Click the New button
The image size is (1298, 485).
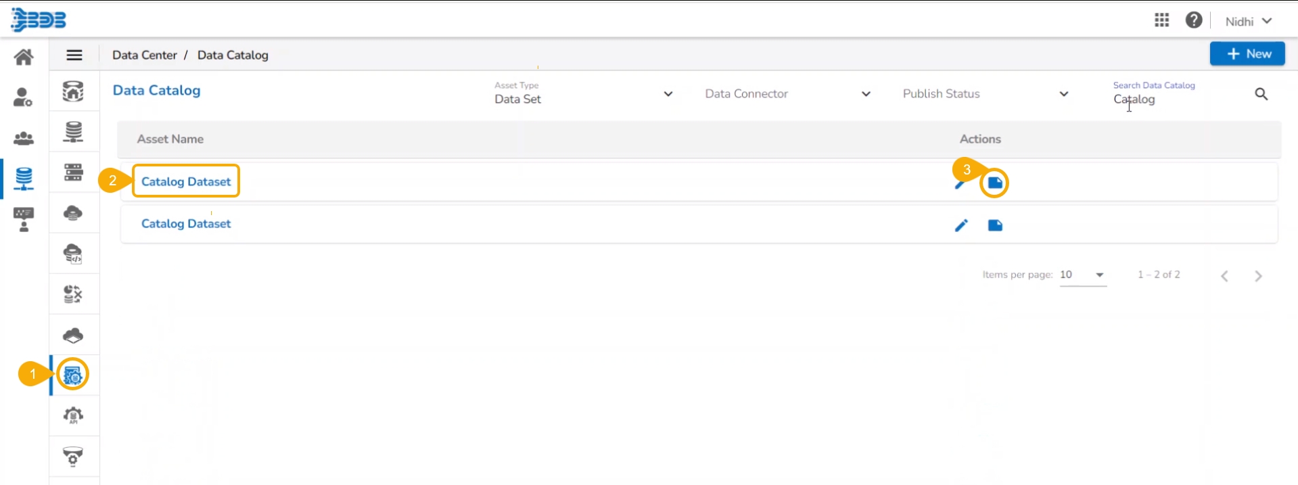coord(1247,54)
